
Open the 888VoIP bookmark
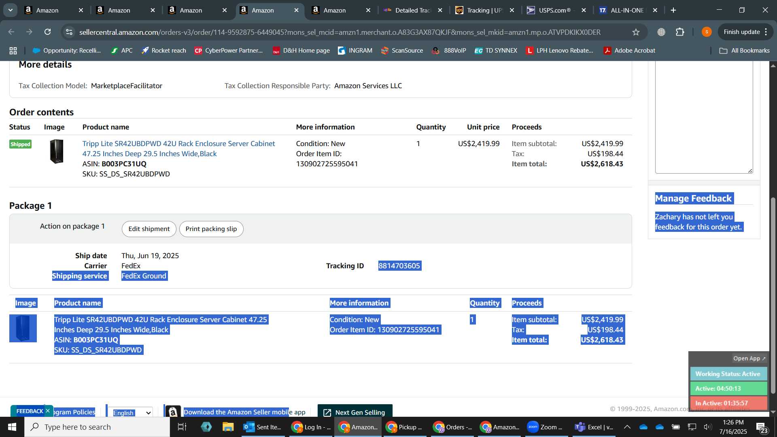[449, 51]
